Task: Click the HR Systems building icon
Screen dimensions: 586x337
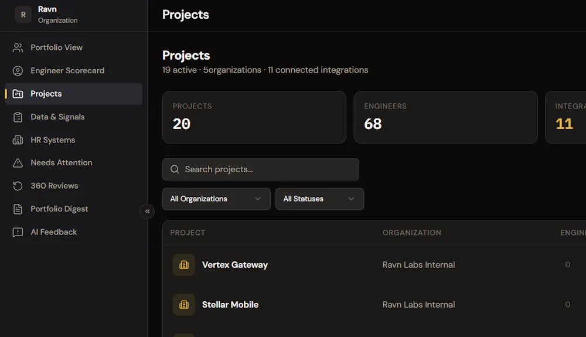Action: pyautogui.click(x=18, y=140)
